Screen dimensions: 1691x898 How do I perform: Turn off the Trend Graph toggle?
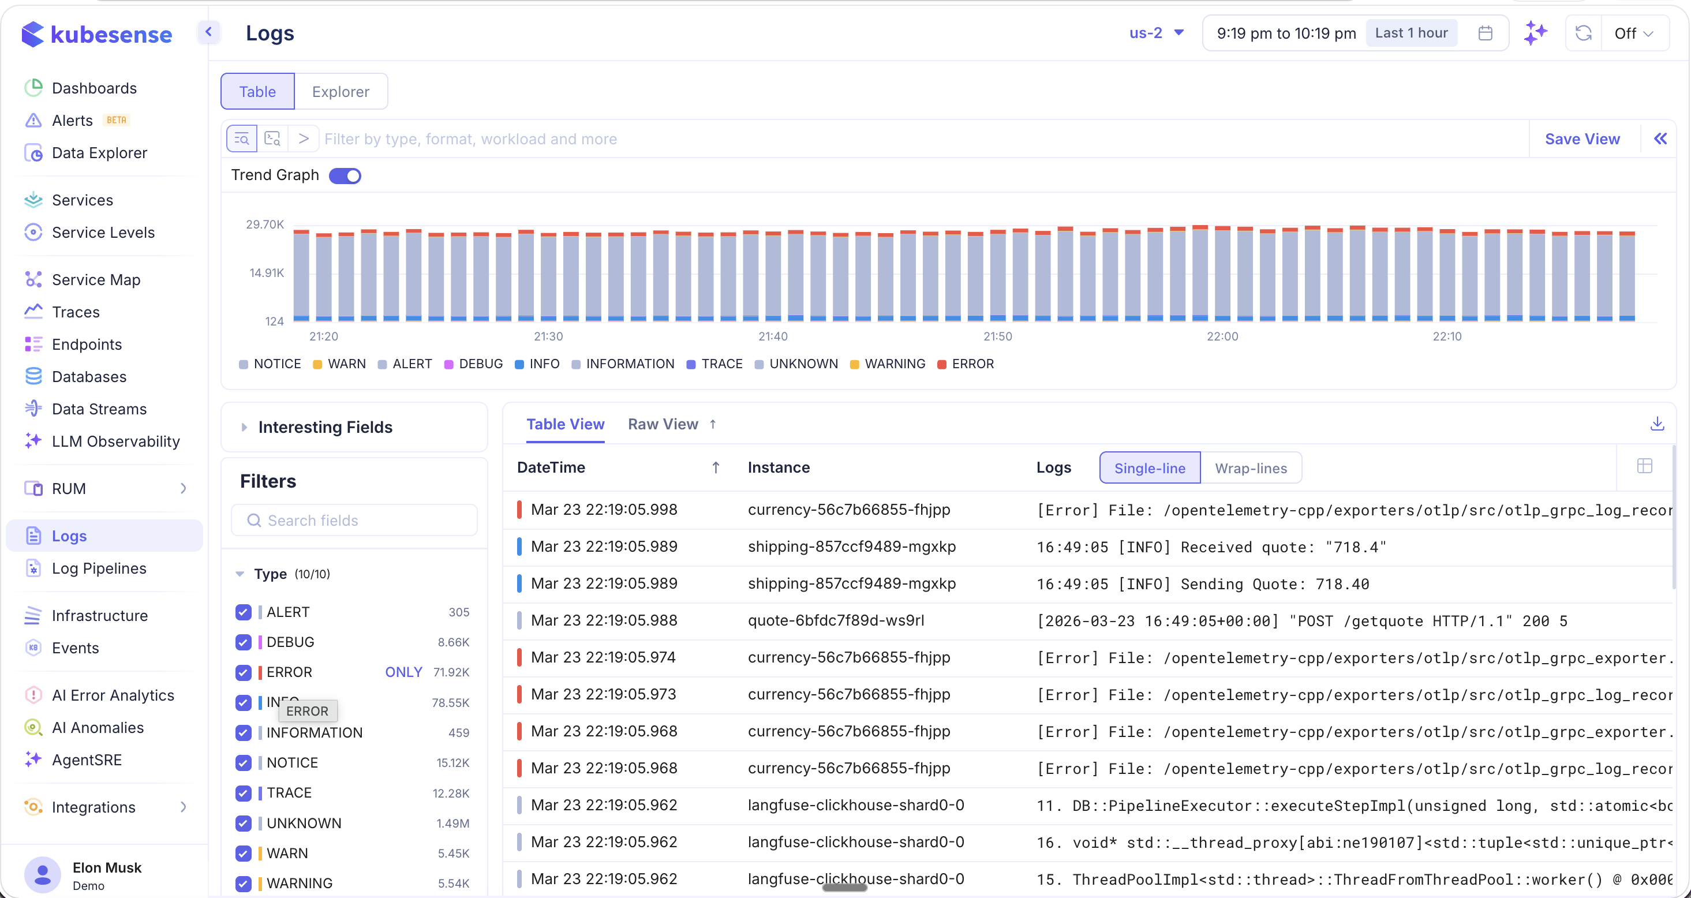pos(345,175)
